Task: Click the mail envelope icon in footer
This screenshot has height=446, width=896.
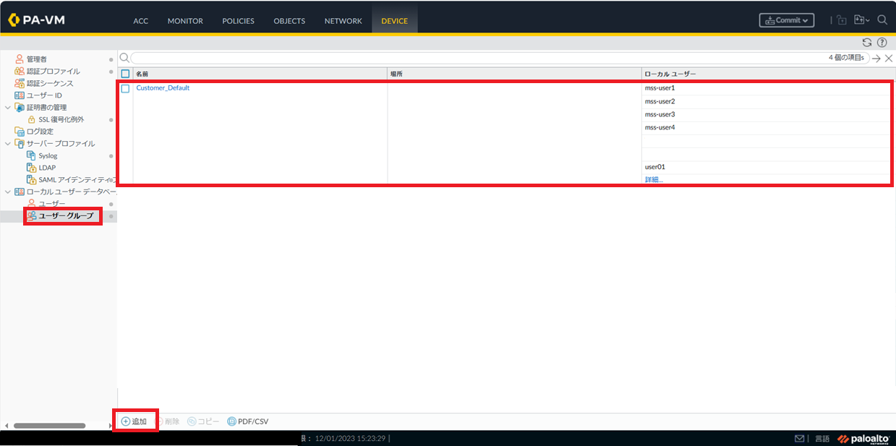Action: [800, 439]
